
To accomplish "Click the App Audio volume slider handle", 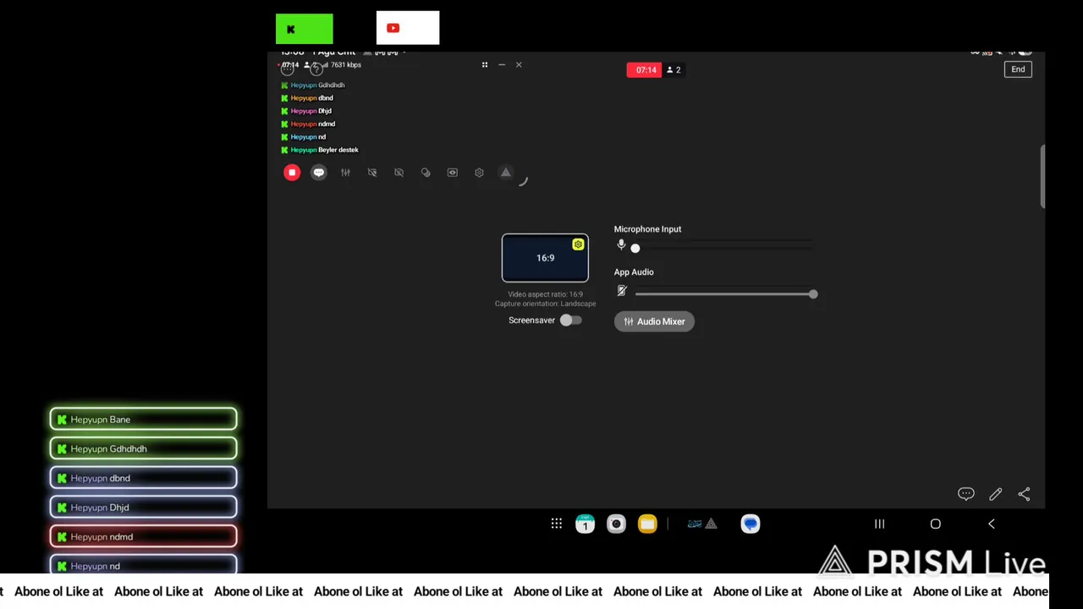I will point(813,294).
